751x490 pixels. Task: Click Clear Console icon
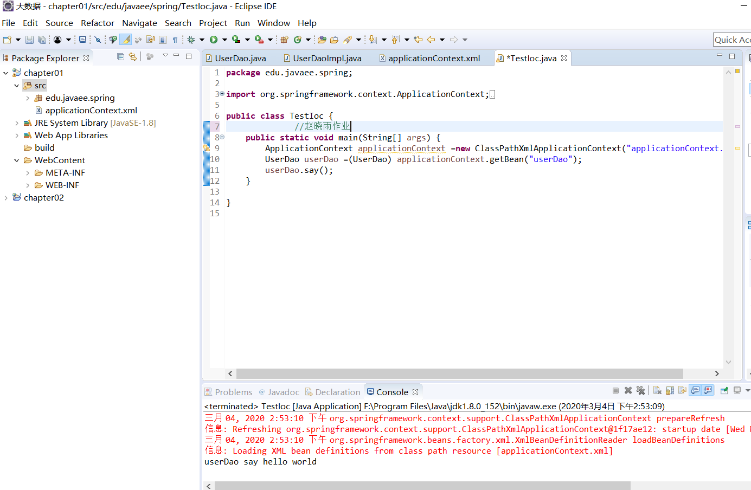657,390
